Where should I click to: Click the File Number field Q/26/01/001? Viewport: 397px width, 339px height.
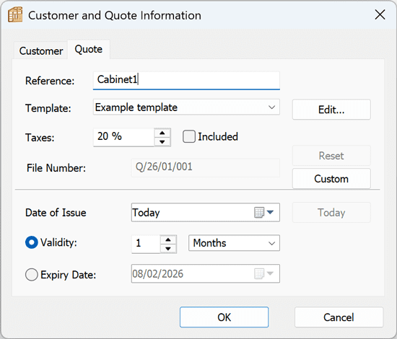(x=205, y=167)
